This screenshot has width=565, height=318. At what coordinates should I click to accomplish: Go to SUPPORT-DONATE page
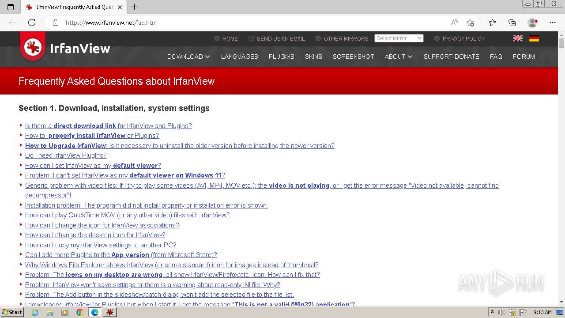click(x=452, y=57)
